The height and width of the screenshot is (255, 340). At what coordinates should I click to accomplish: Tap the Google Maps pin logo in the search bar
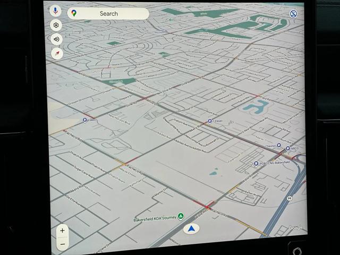pyautogui.click(x=74, y=13)
